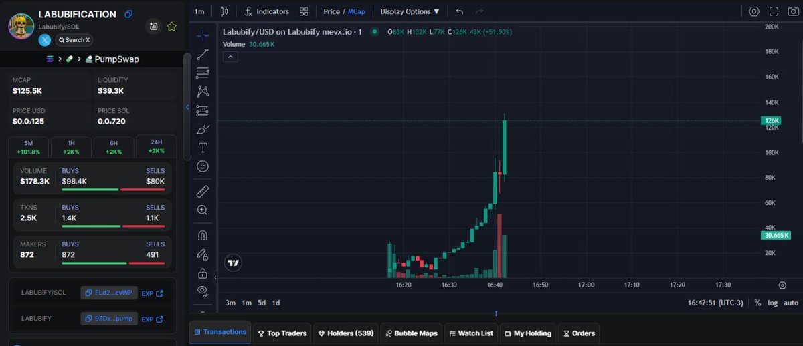Select the ruler measure tool

[203, 192]
